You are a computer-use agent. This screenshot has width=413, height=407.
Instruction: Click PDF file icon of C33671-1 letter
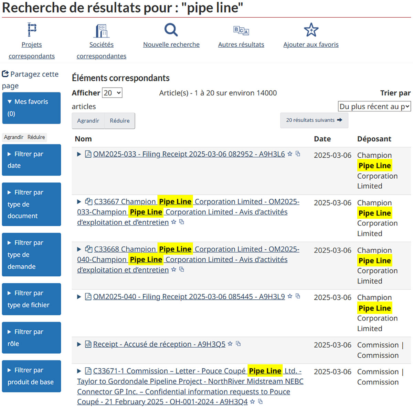click(x=88, y=371)
